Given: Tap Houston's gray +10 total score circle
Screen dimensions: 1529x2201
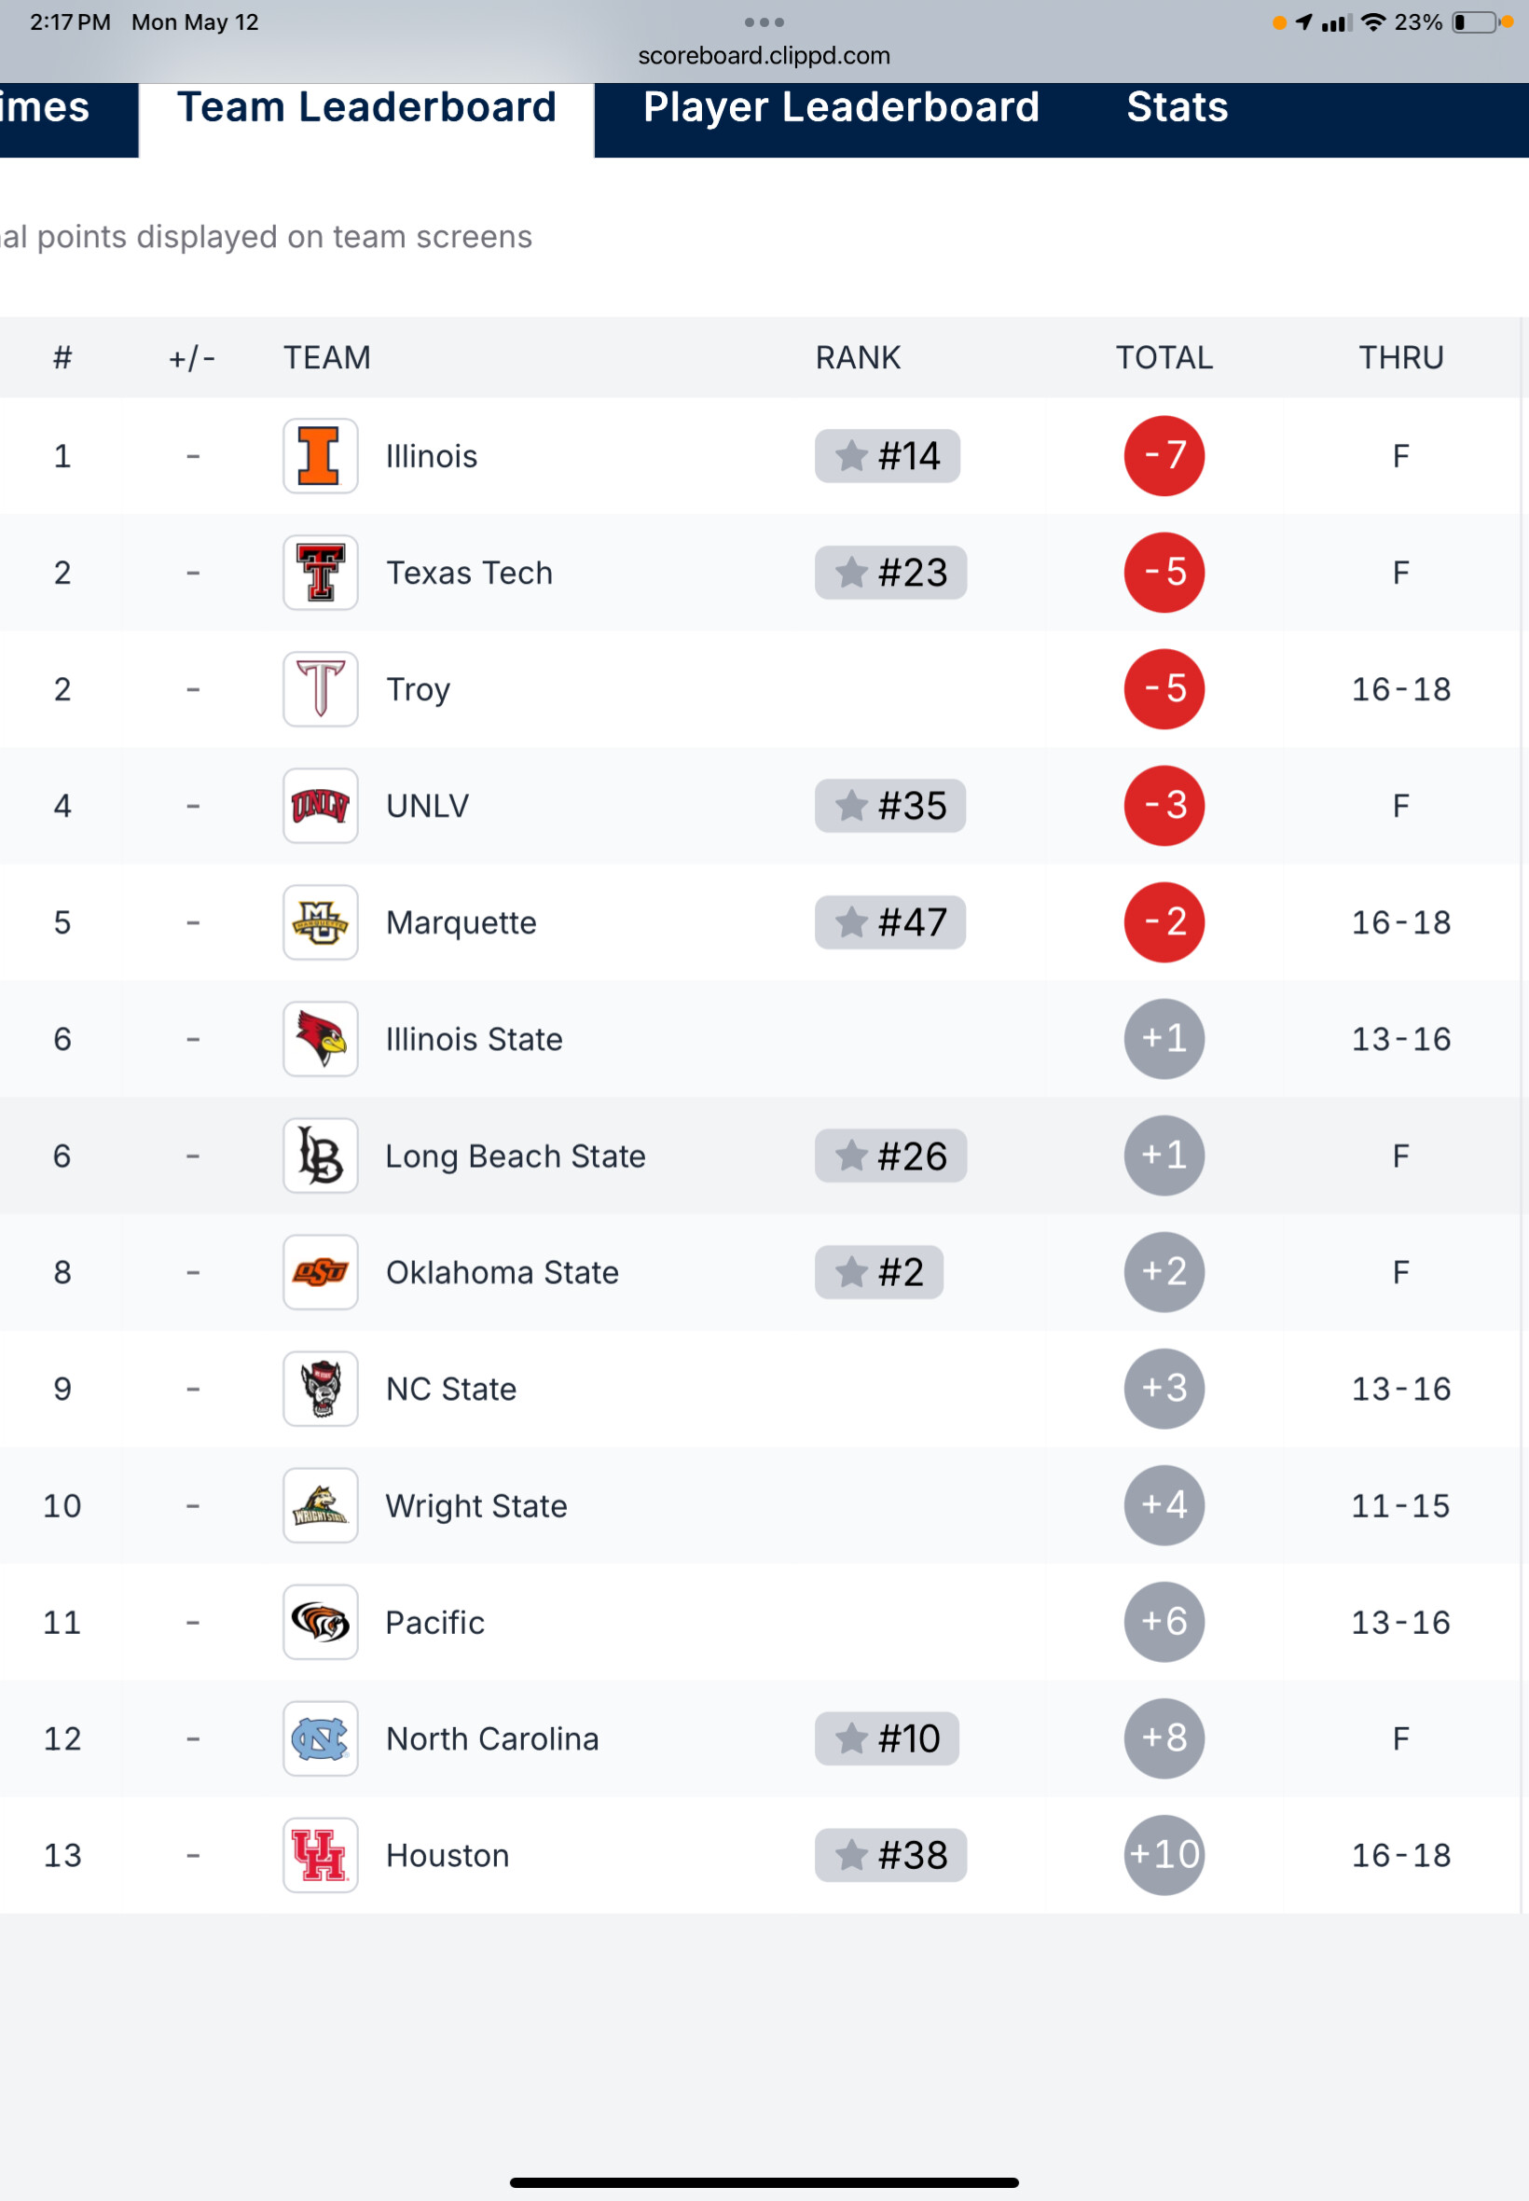Looking at the screenshot, I should (x=1164, y=1855).
